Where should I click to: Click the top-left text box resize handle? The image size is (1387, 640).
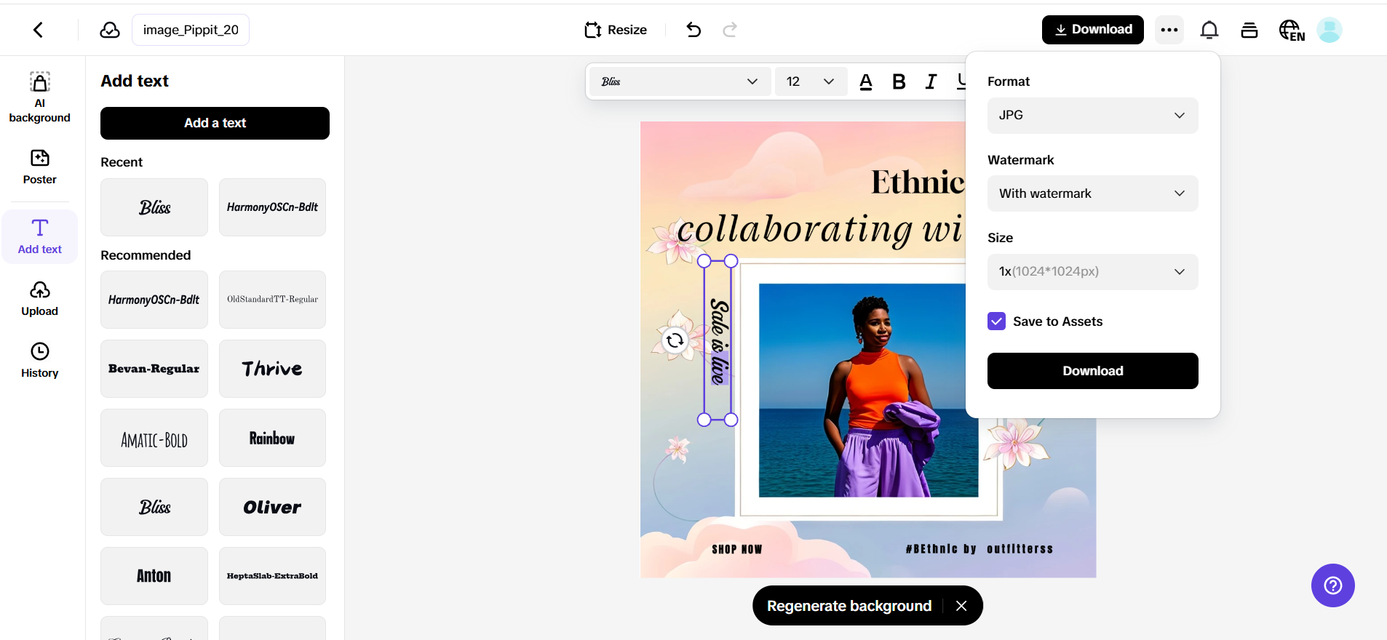point(704,261)
